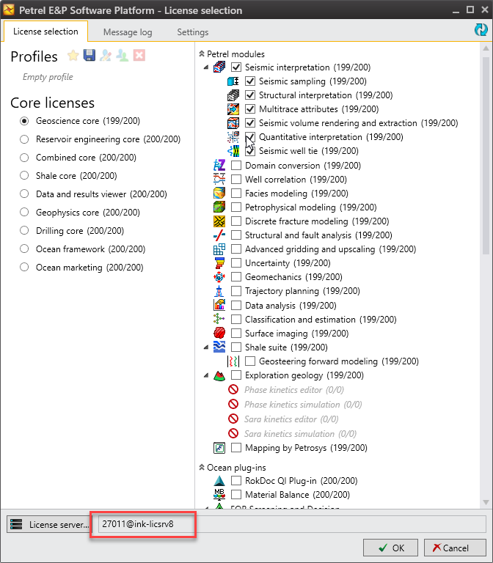493x563 pixels.
Task: Click the Seismic well tie icon
Action: pos(233,151)
